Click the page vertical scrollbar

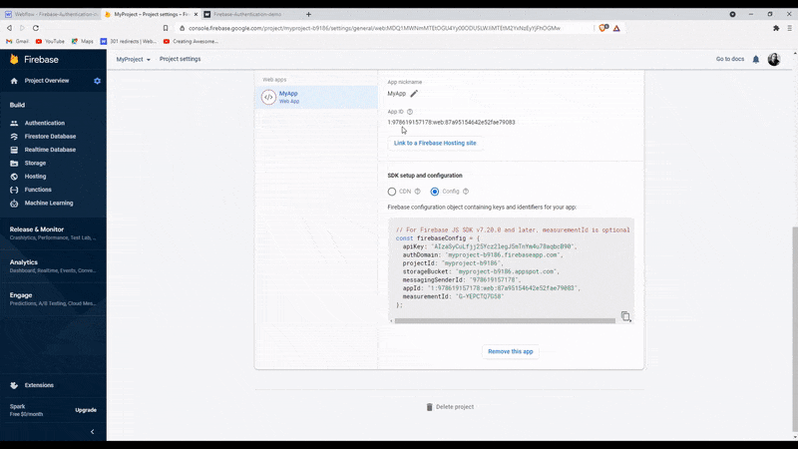(x=794, y=328)
